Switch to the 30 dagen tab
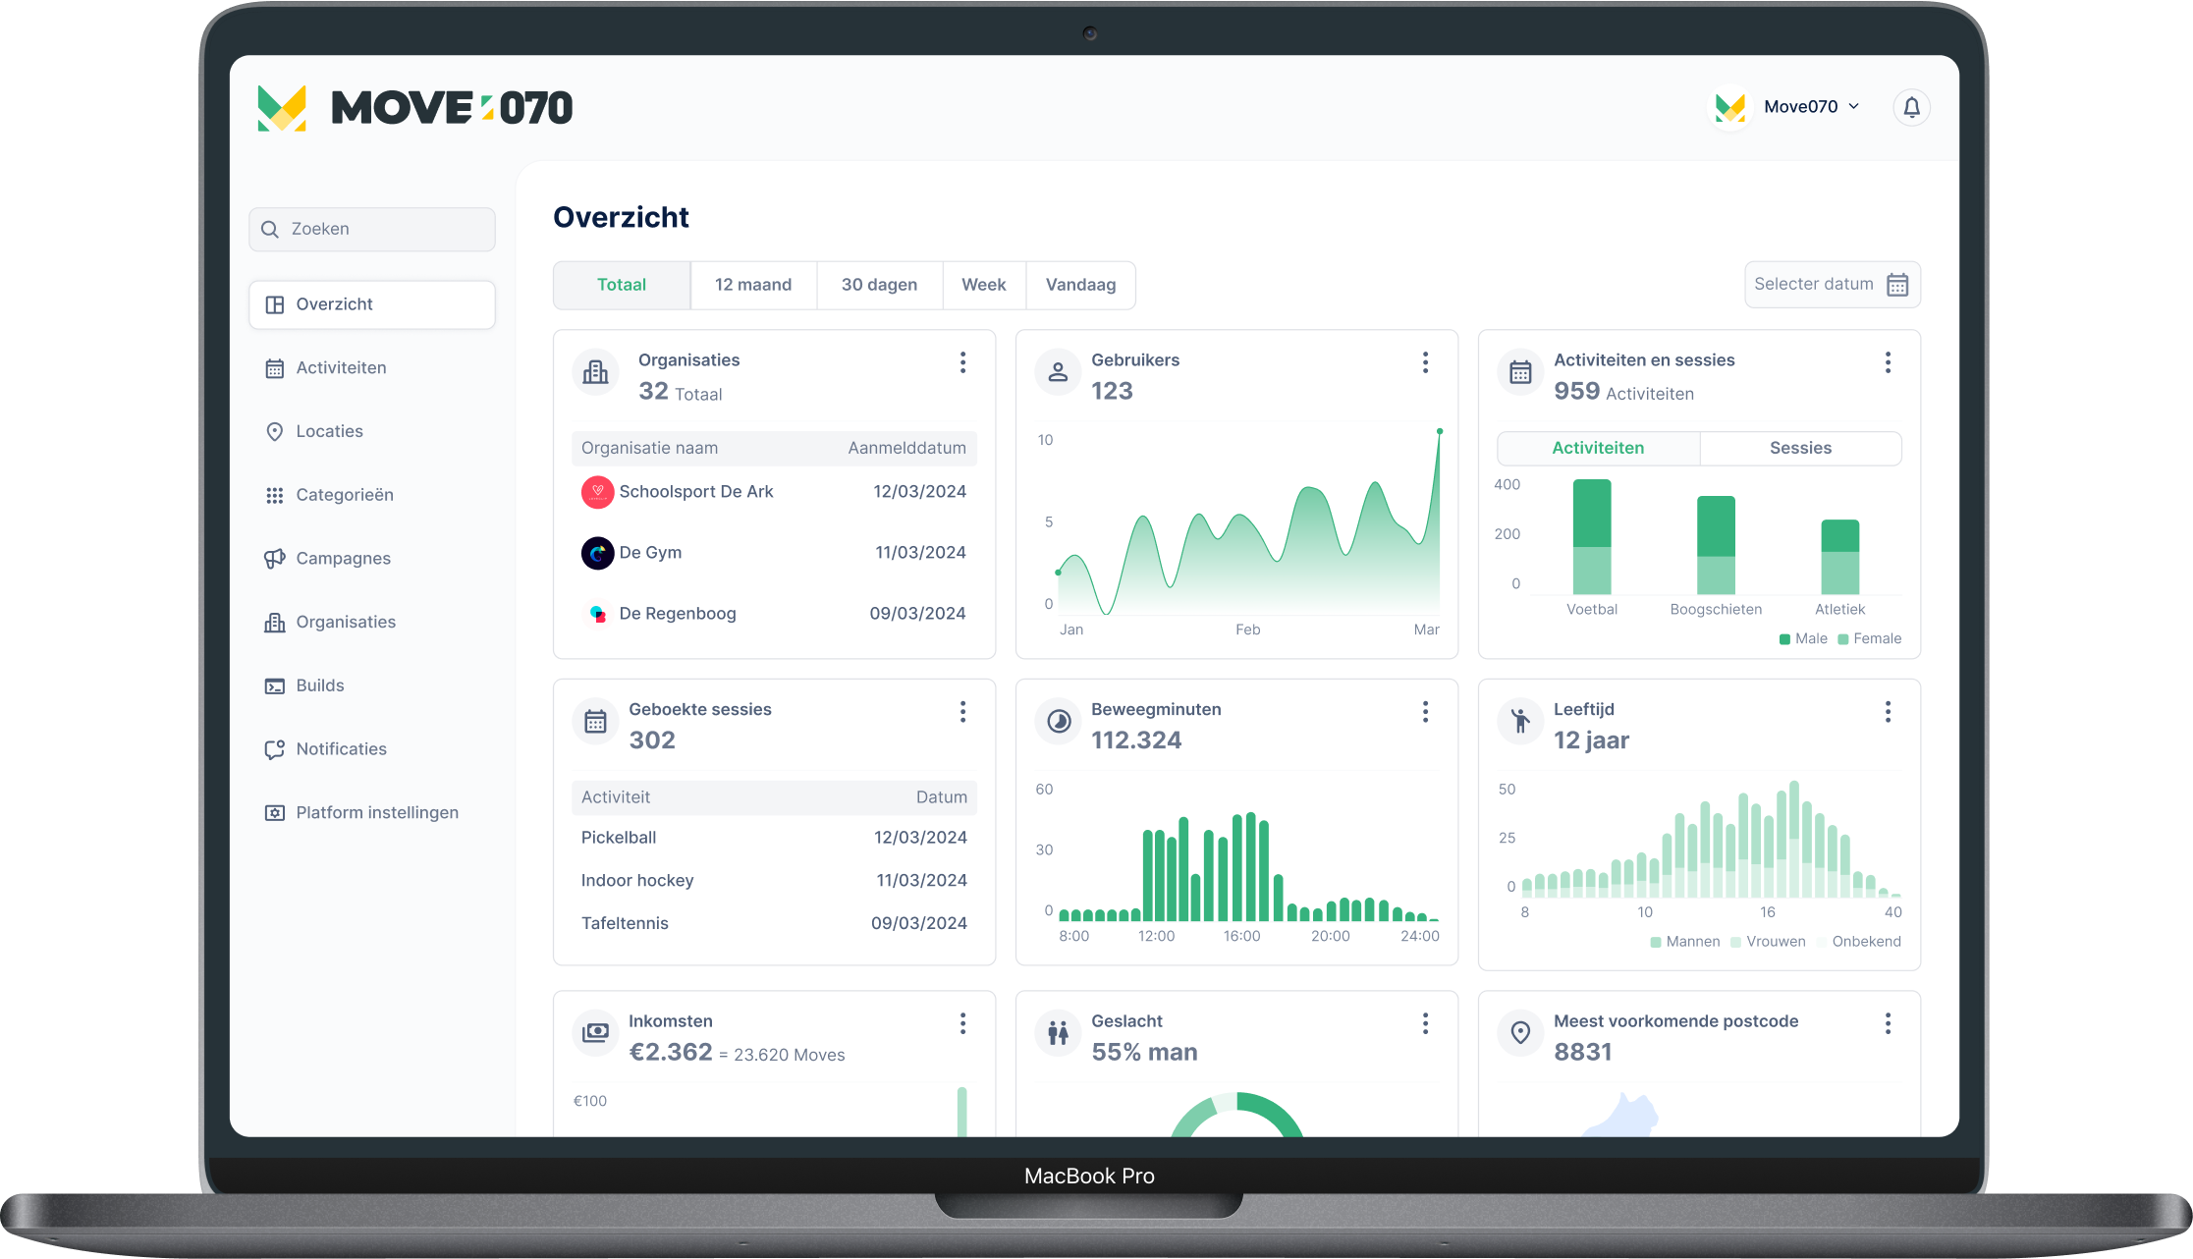Image resolution: width=2193 pixels, height=1259 pixels. click(879, 285)
